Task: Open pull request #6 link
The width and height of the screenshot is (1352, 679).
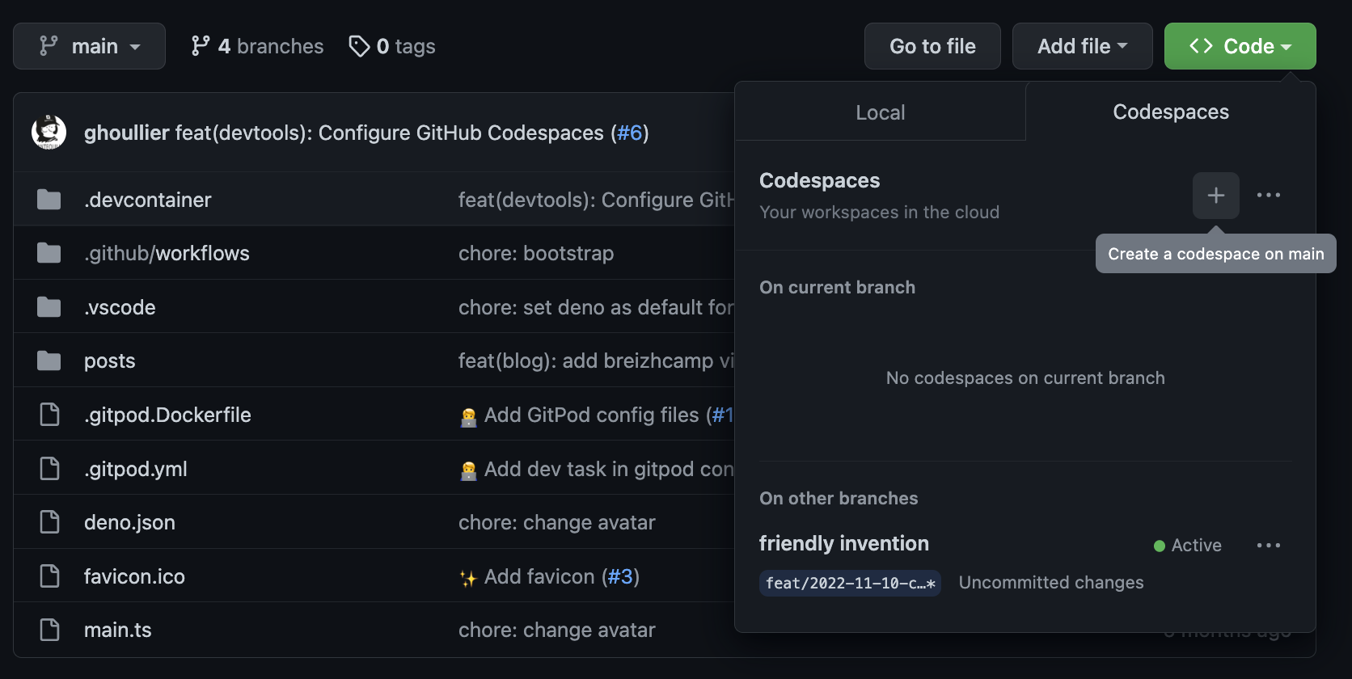Action: (x=630, y=133)
